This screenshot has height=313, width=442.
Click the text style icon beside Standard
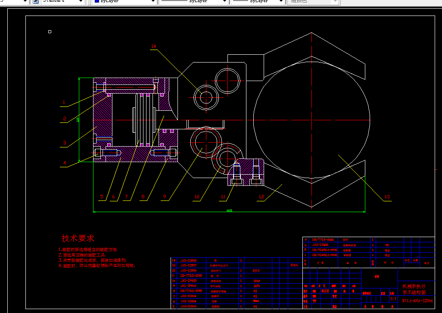click(36, 1)
